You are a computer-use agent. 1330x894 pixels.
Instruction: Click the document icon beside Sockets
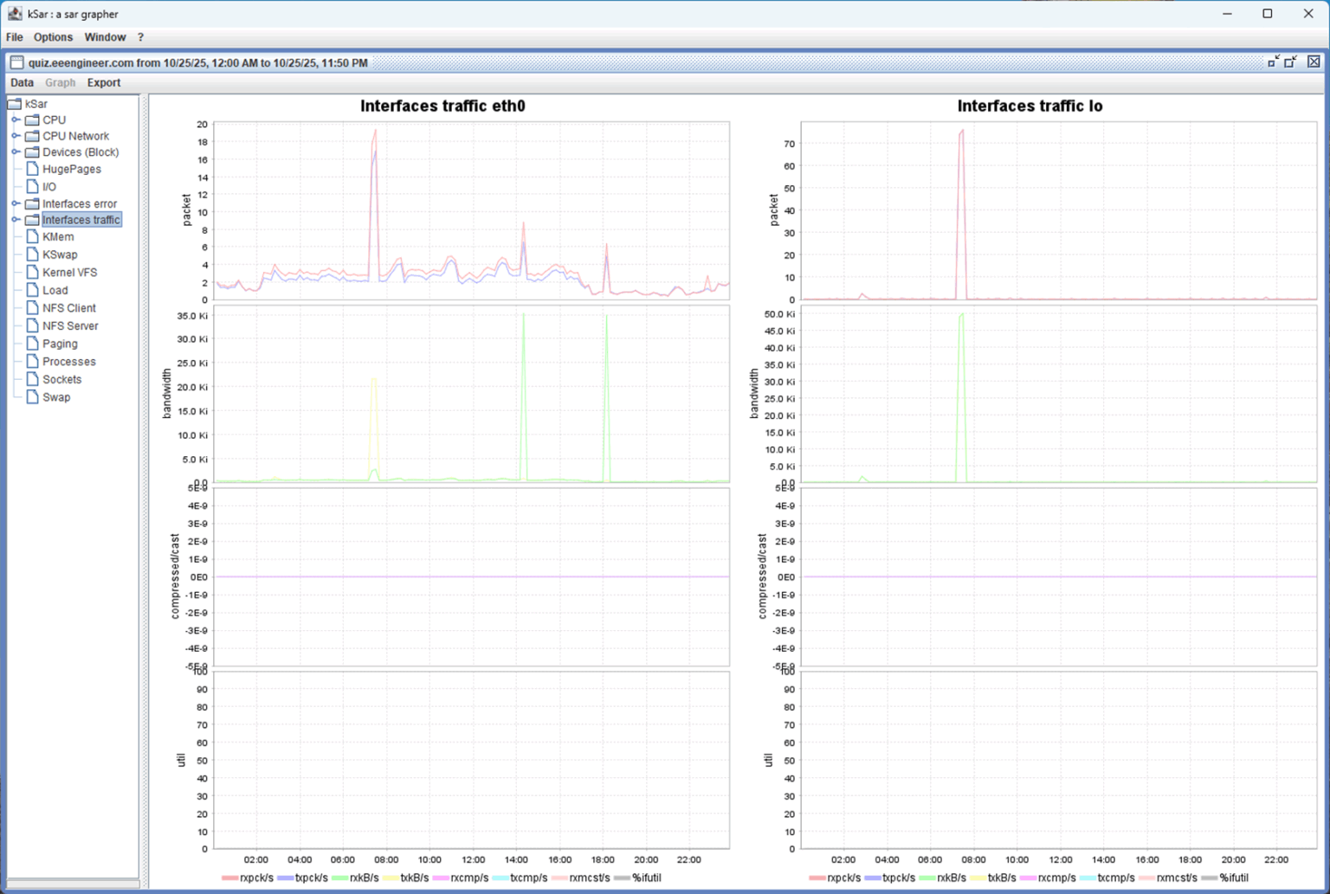[x=33, y=379]
